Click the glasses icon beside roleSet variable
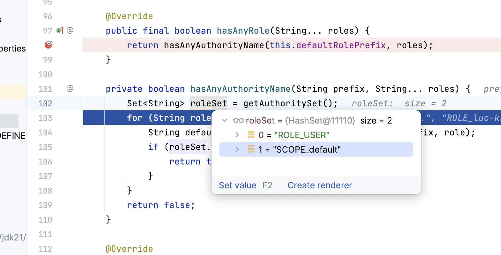 tap(239, 120)
